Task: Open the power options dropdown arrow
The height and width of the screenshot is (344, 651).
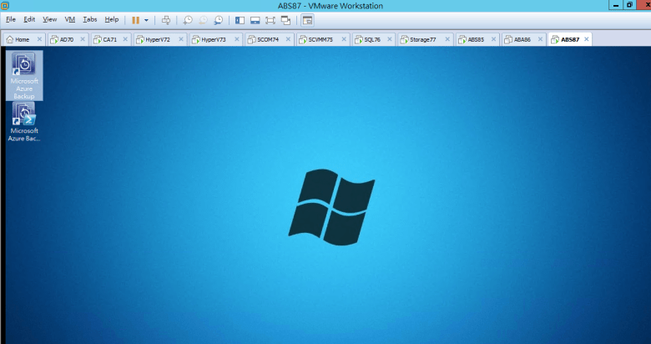Action: tap(147, 19)
